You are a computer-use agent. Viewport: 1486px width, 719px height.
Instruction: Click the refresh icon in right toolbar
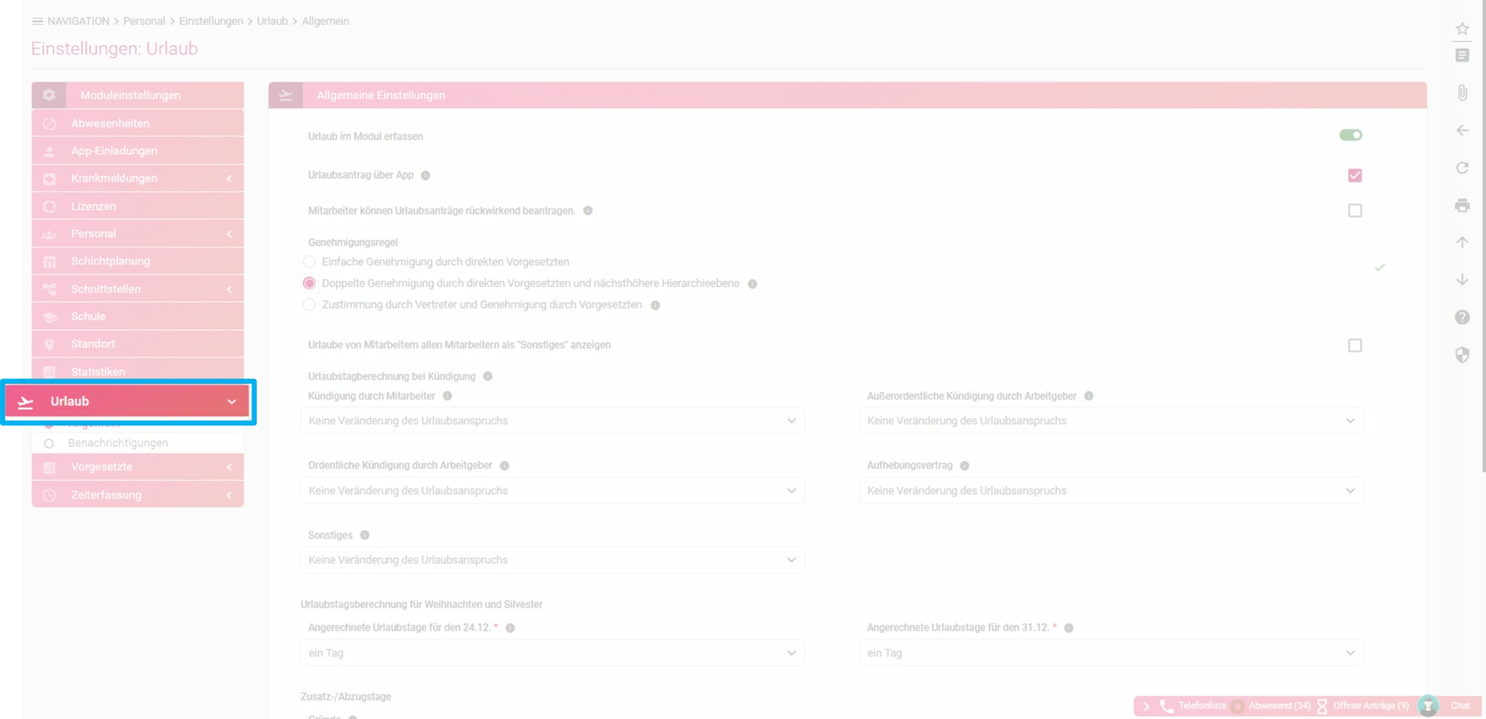click(1462, 168)
